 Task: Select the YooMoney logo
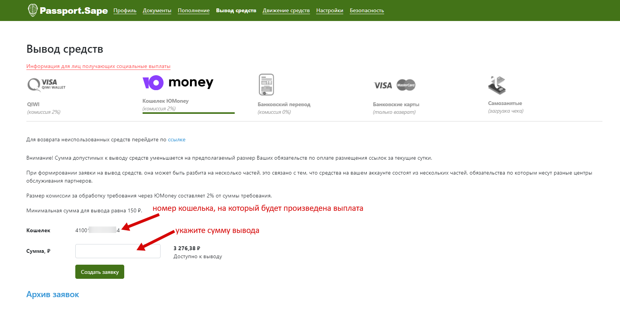click(x=178, y=82)
